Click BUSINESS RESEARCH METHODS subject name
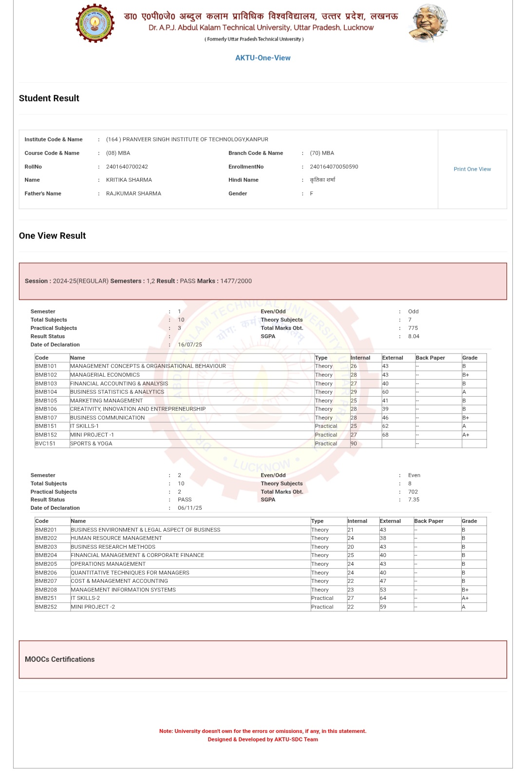The image size is (526, 771). pyautogui.click(x=113, y=547)
